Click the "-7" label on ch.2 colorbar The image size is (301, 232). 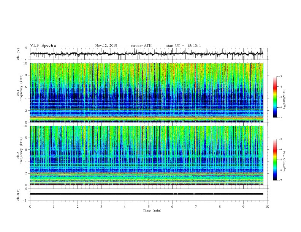[x=280, y=180]
